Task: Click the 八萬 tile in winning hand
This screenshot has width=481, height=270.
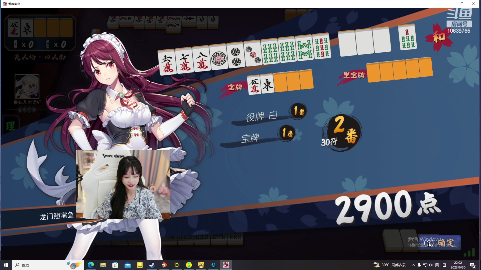Action: (202, 59)
